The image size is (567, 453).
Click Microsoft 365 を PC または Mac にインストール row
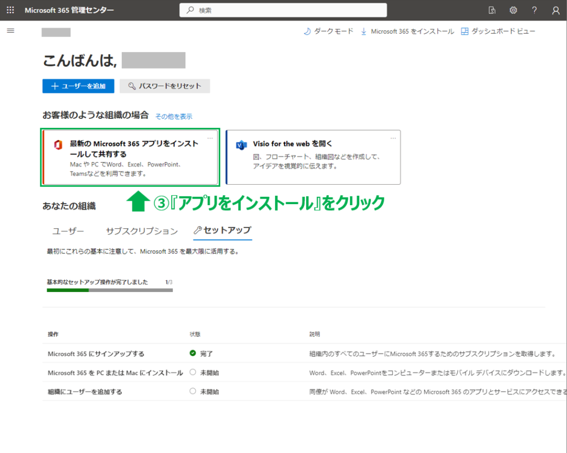point(305,372)
